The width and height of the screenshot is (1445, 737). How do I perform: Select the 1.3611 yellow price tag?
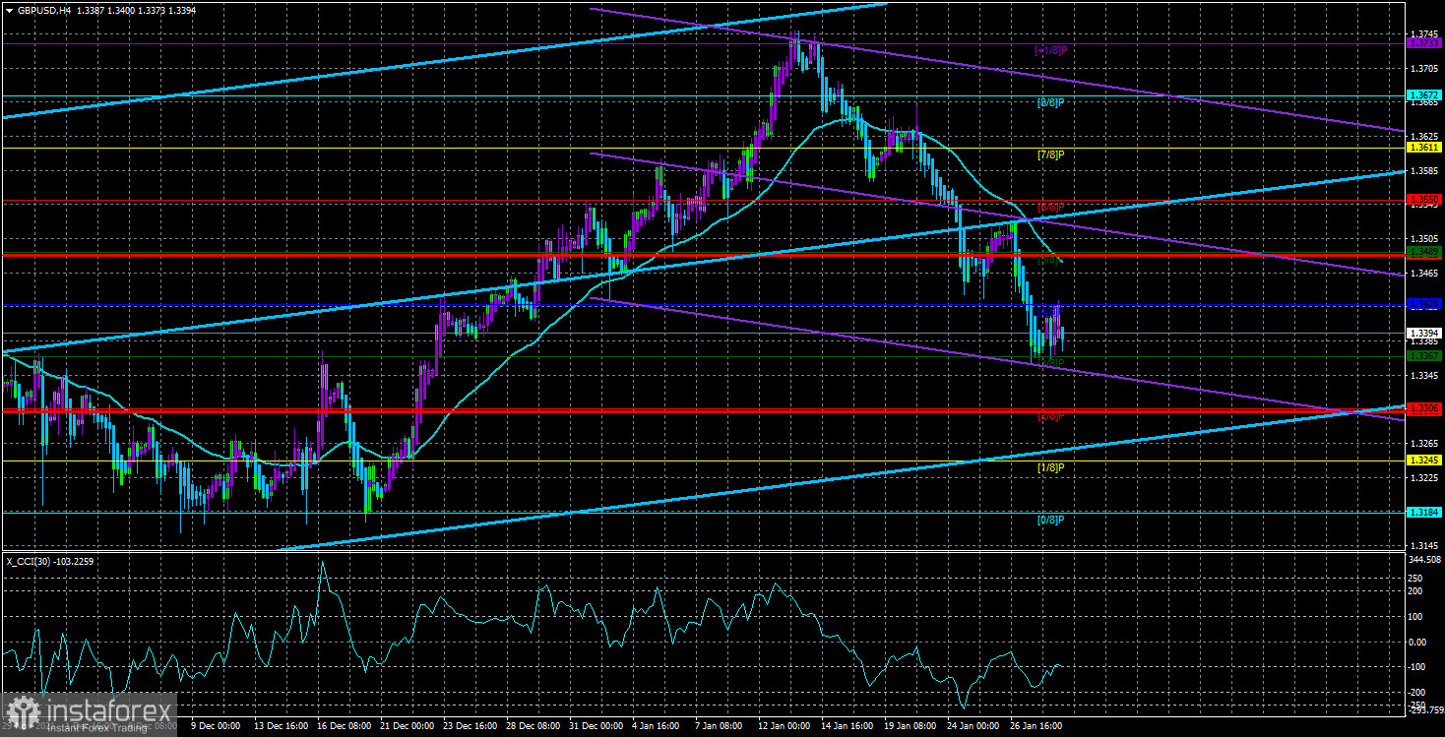click(x=1424, y=148)
